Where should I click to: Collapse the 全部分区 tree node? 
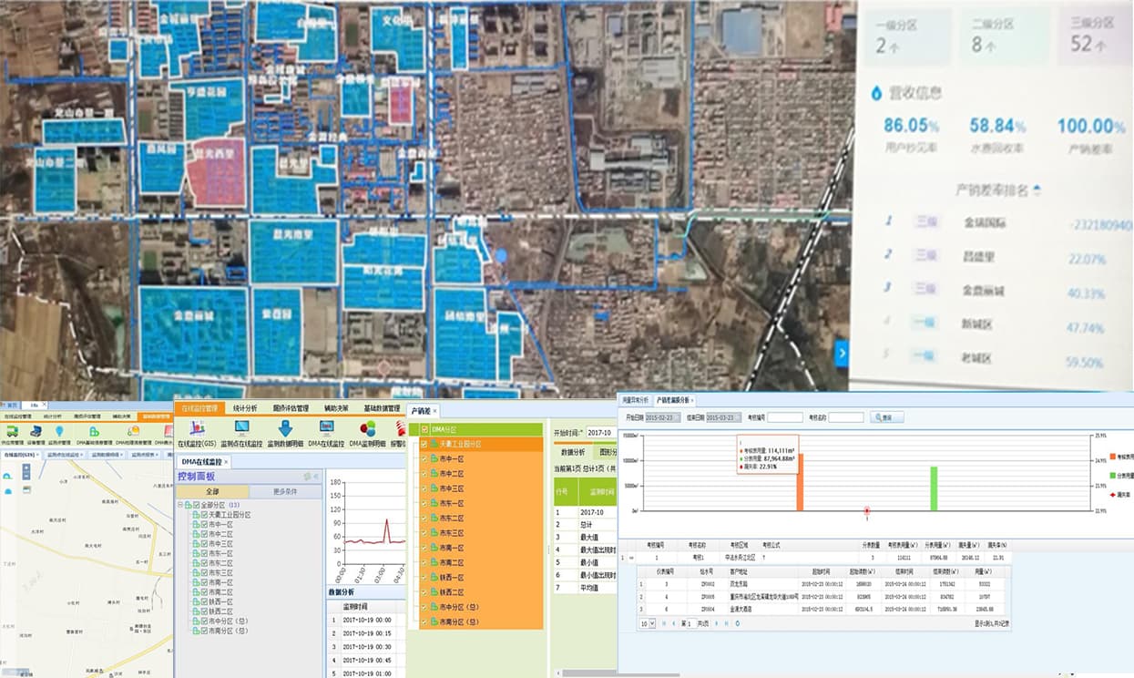(x=180, y=505)
